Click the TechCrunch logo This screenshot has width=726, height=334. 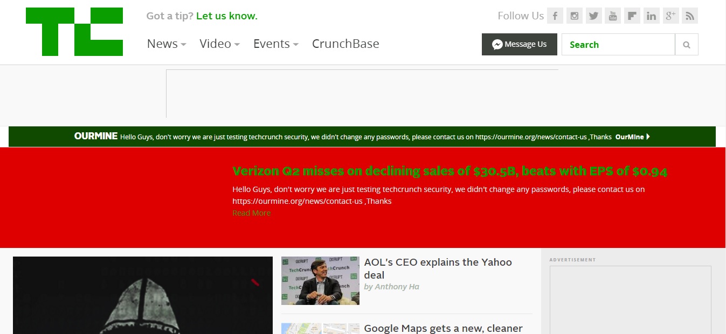click(x=74, y=32)
